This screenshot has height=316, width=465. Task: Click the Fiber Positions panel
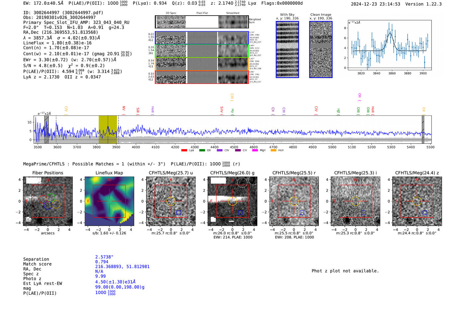point(48,201)
